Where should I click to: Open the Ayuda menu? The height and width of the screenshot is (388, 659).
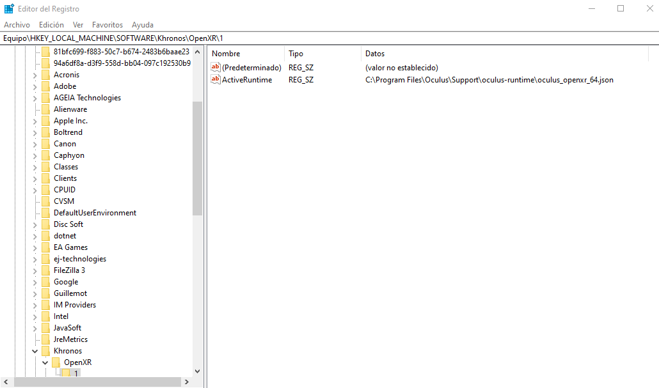[143, 25]
